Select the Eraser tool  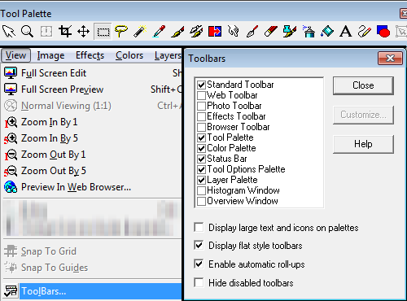[x=271, y=32]
